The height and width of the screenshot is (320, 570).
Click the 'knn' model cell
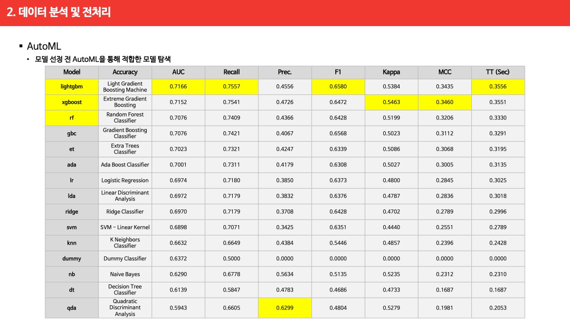coord(72,243)
